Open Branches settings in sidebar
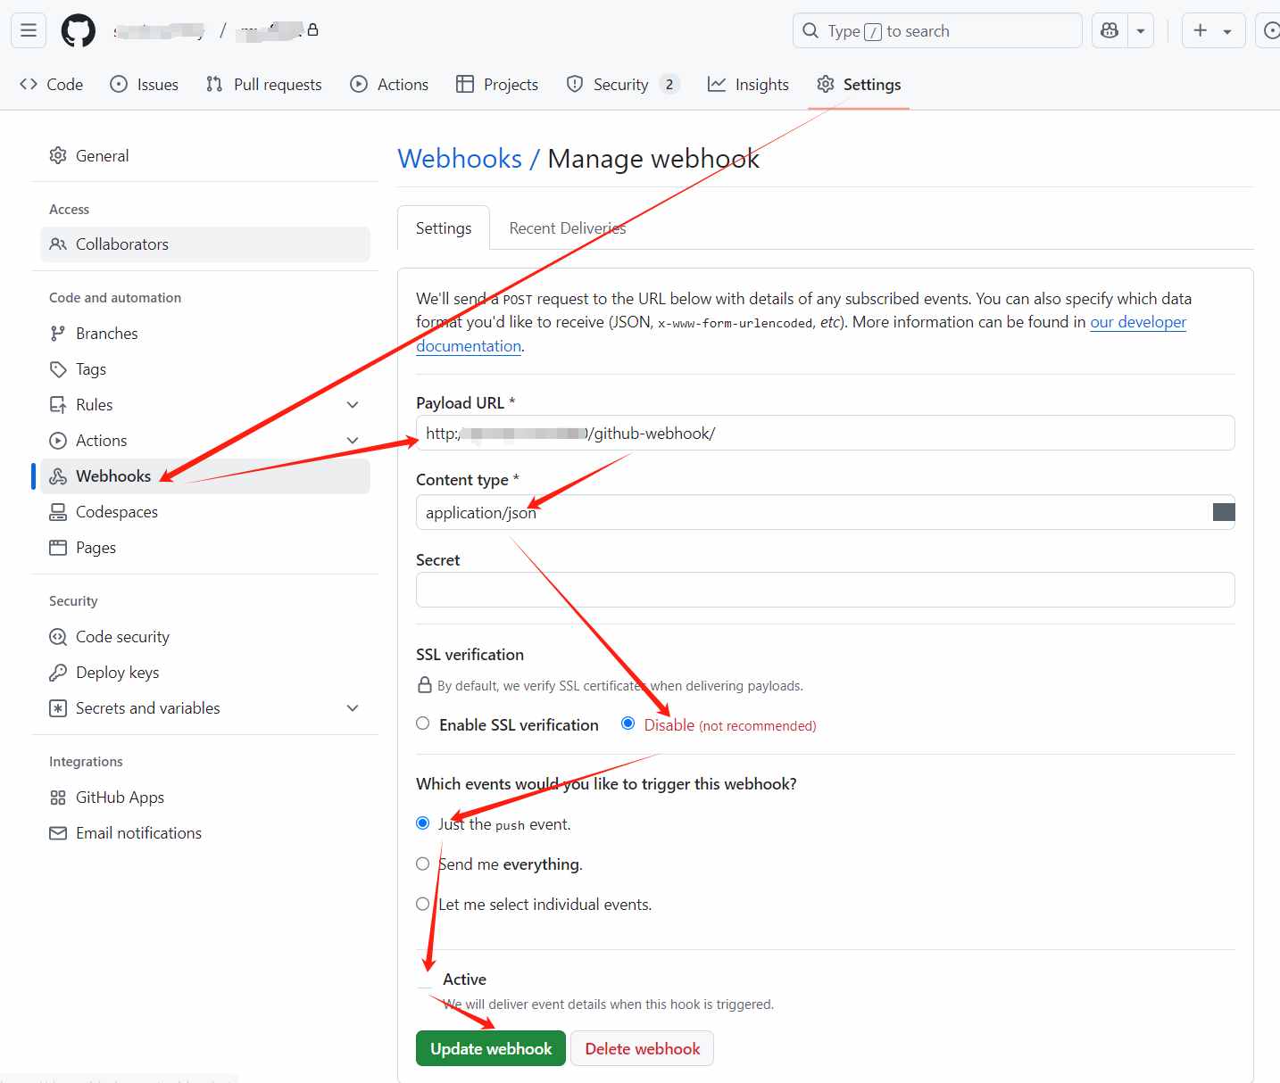The image size is (1280, 1083). [x=205, y=334]
